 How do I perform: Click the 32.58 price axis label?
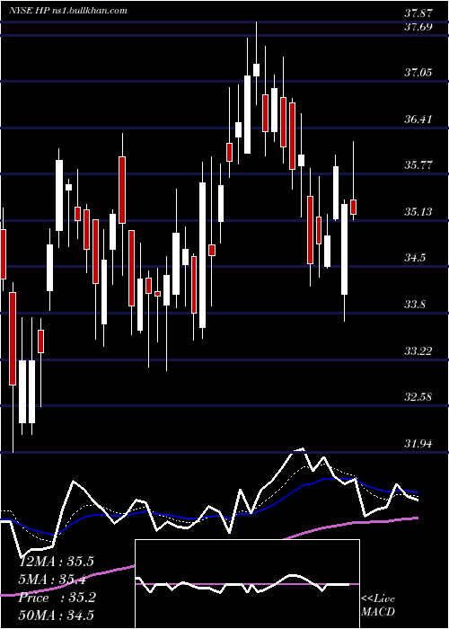coord(418,397)
